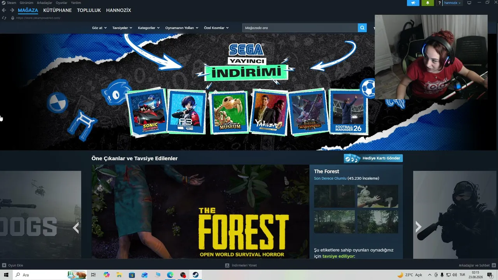Open Microsoft Edge from the taskbar
The height and width of the screenshot is (280, 498).
coord(170,275)
